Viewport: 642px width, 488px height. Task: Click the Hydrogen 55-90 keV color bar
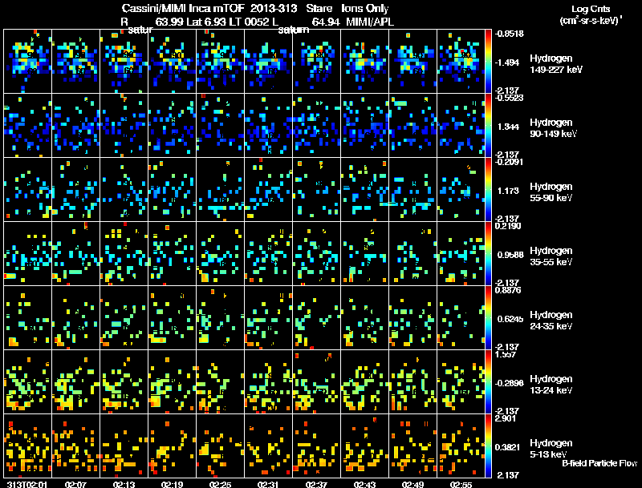[x=488, y=190]
